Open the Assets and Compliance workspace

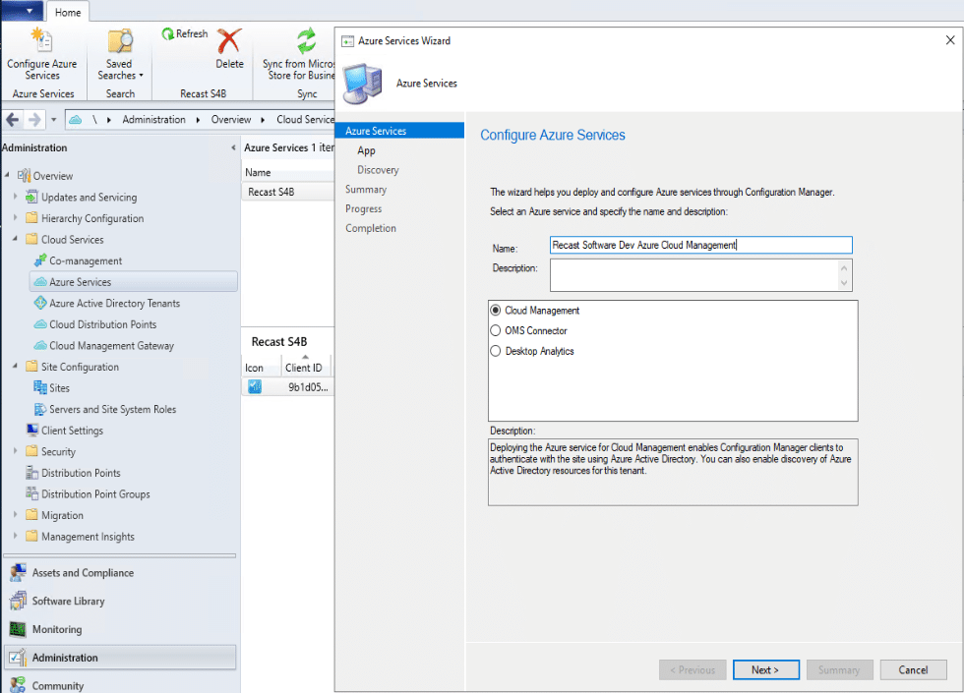coord(82,573)
